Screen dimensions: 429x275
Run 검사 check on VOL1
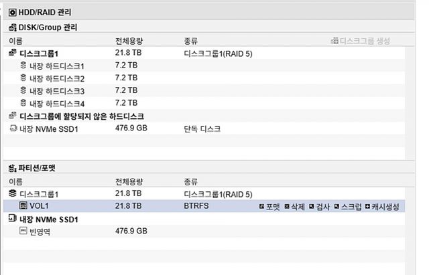[320, 207]
